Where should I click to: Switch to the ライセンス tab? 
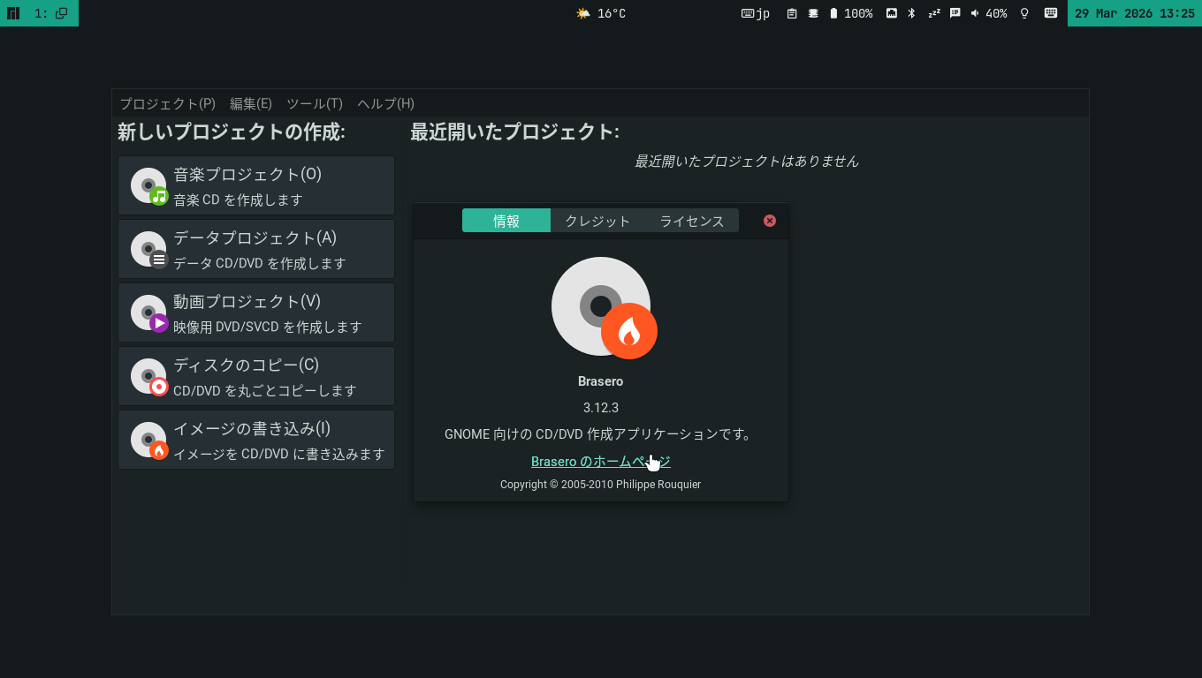692,221
